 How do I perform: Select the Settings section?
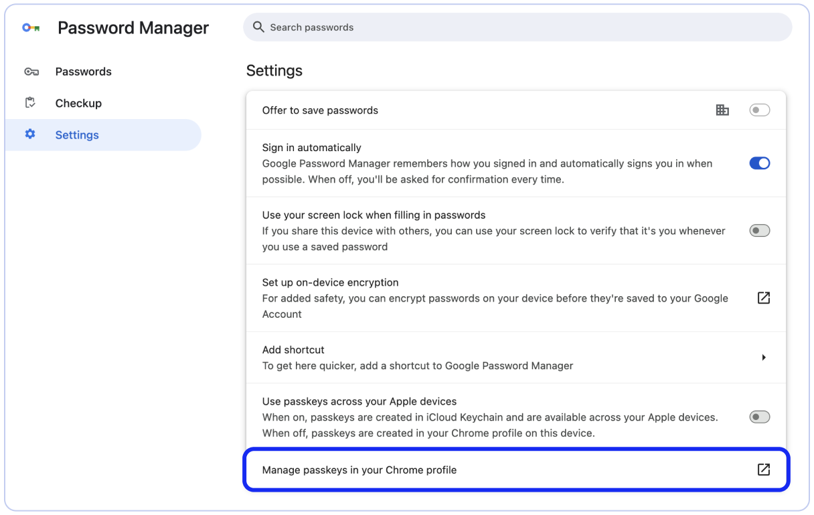(103, 134)
